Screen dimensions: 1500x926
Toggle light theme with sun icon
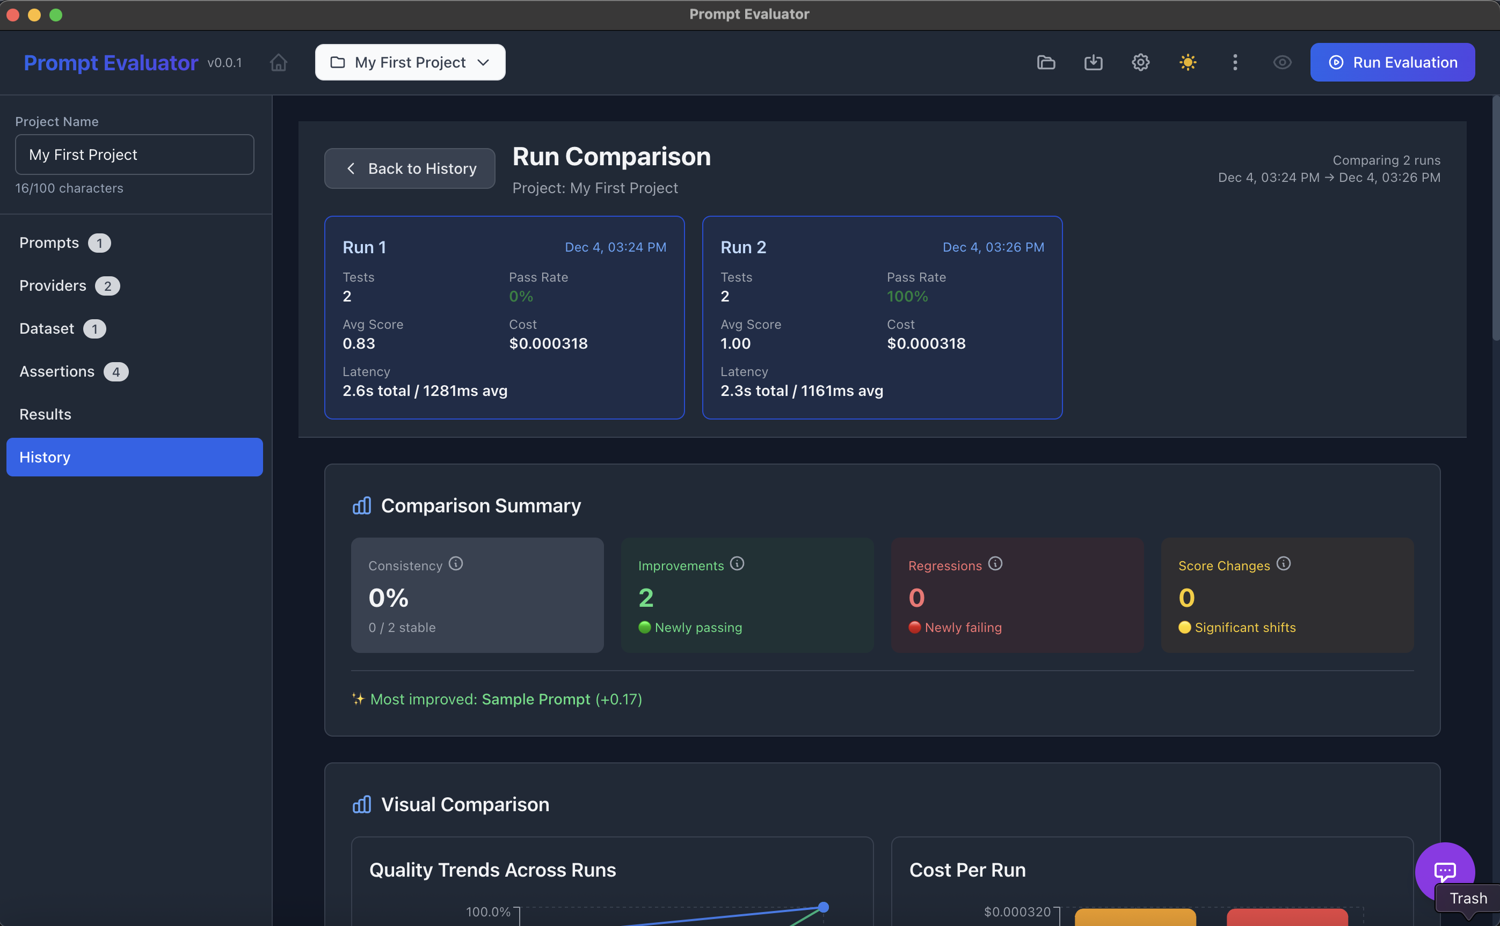[x=1188, y=62]
